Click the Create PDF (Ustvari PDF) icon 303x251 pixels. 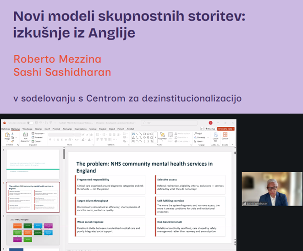(215, 135)
